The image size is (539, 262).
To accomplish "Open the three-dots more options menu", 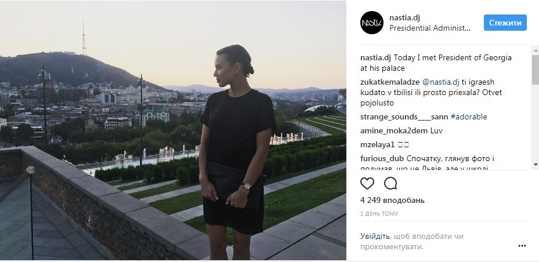I will [x=522, y=246].
